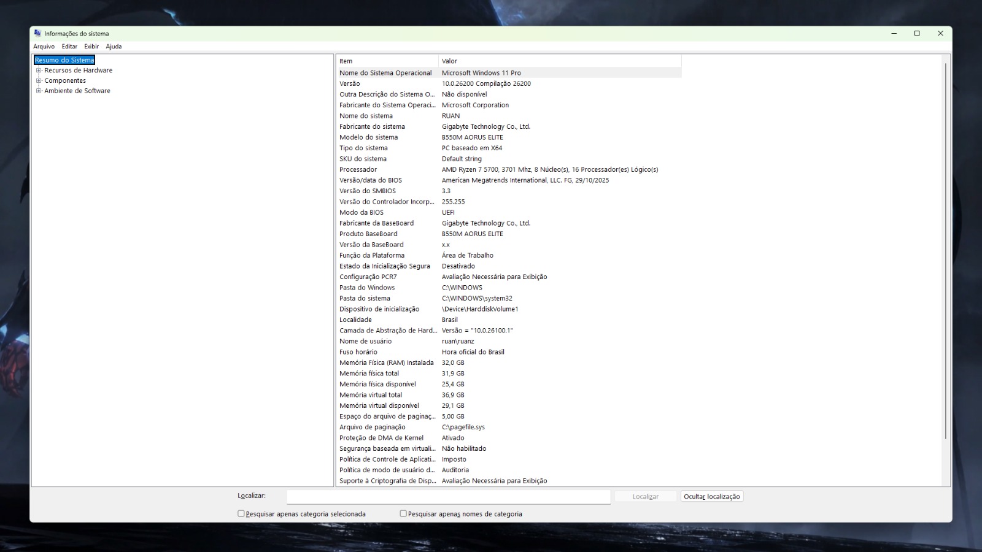Expand the Componentes tree node
This screenshot has width=982, height=552.
click(x=39, y=80)
